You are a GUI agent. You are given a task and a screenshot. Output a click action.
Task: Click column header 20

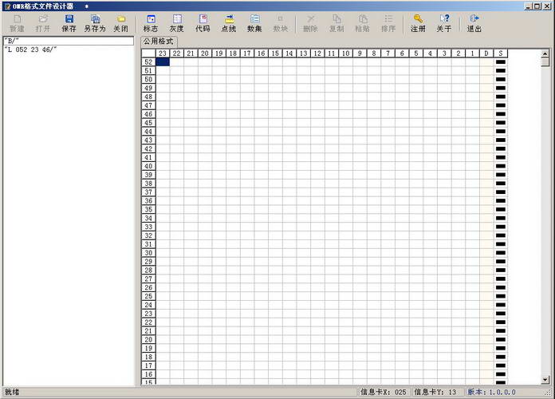pyautogui.click(x=205, y=53)
